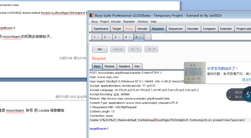Image resolution: width=251 pixels, height=138 pixels.
Task: Show the Raw request view
Action: click(97, 67)
